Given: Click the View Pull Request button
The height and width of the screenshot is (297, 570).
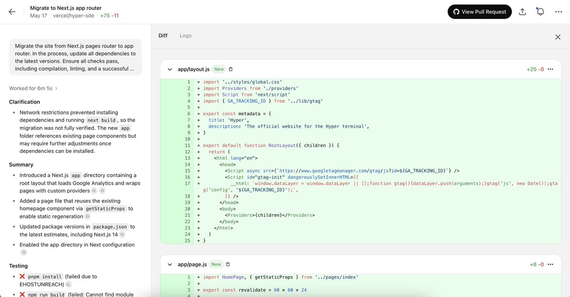Looking at the screenshot, I should coord(479,12).
